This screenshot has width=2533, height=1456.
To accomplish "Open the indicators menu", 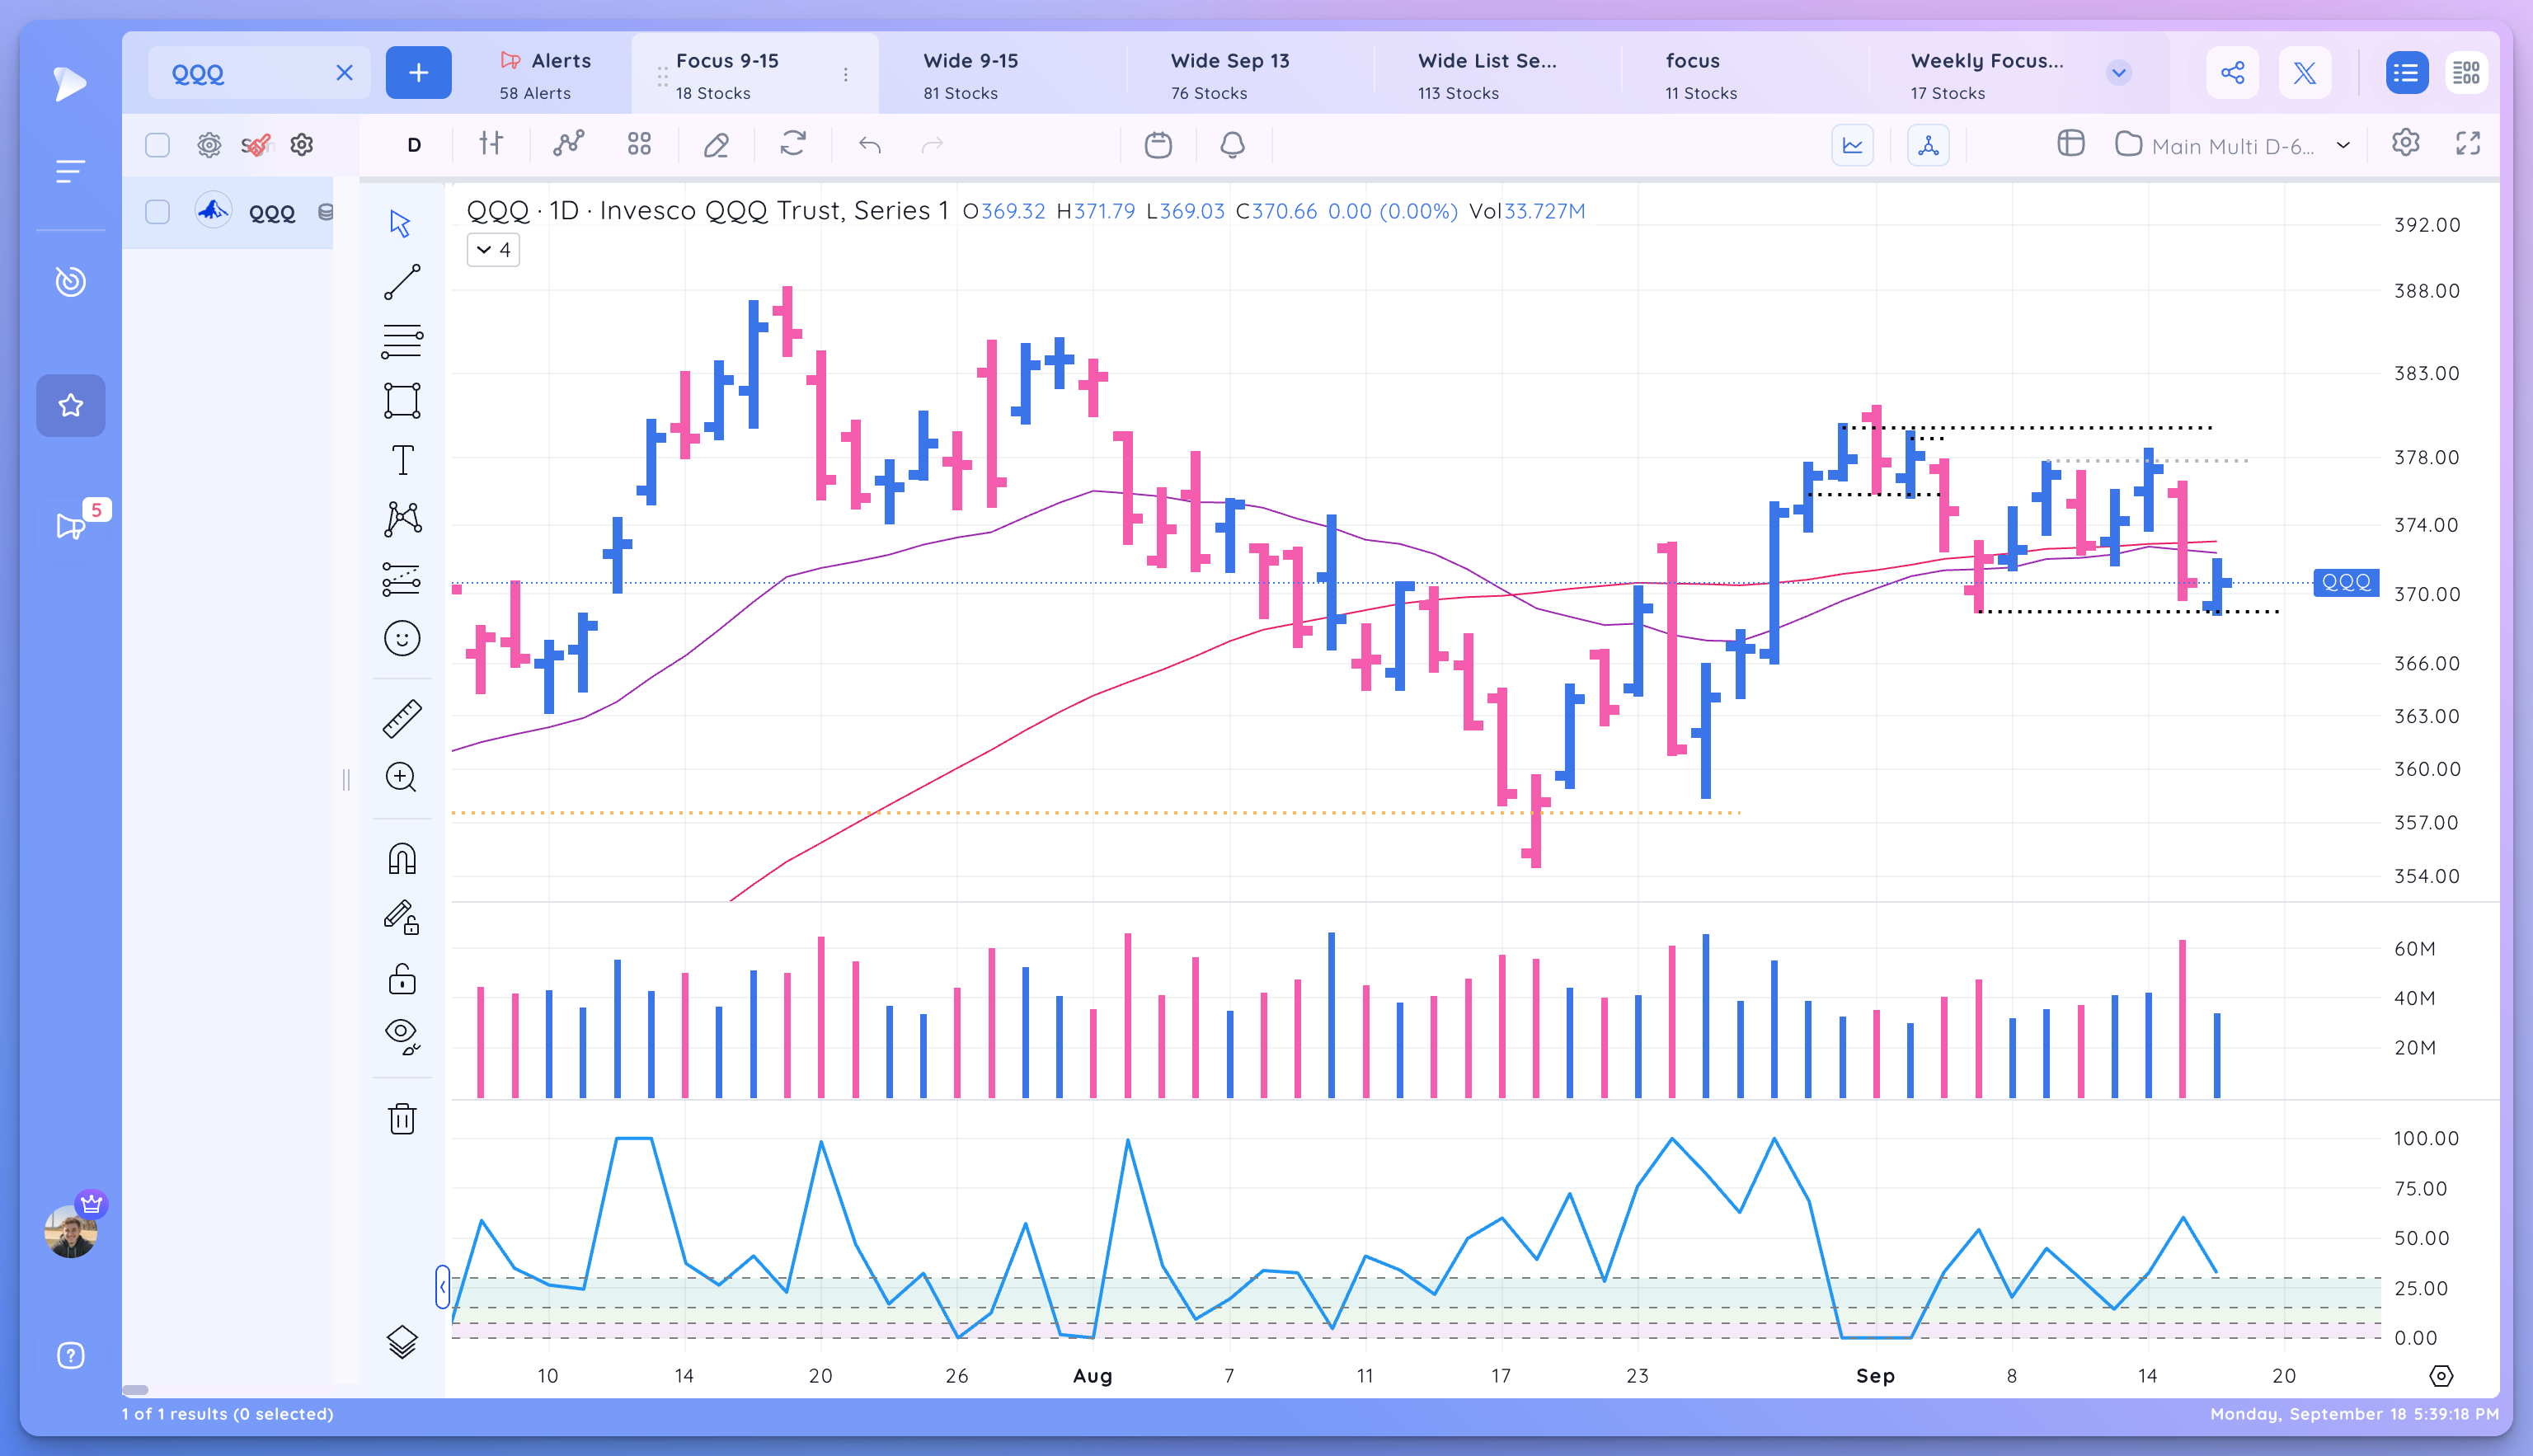I will point(568,144).
